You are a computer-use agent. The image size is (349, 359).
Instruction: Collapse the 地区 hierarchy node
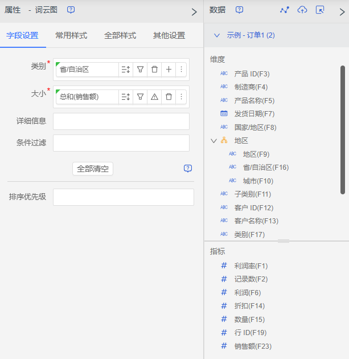(x=213, y=141)
